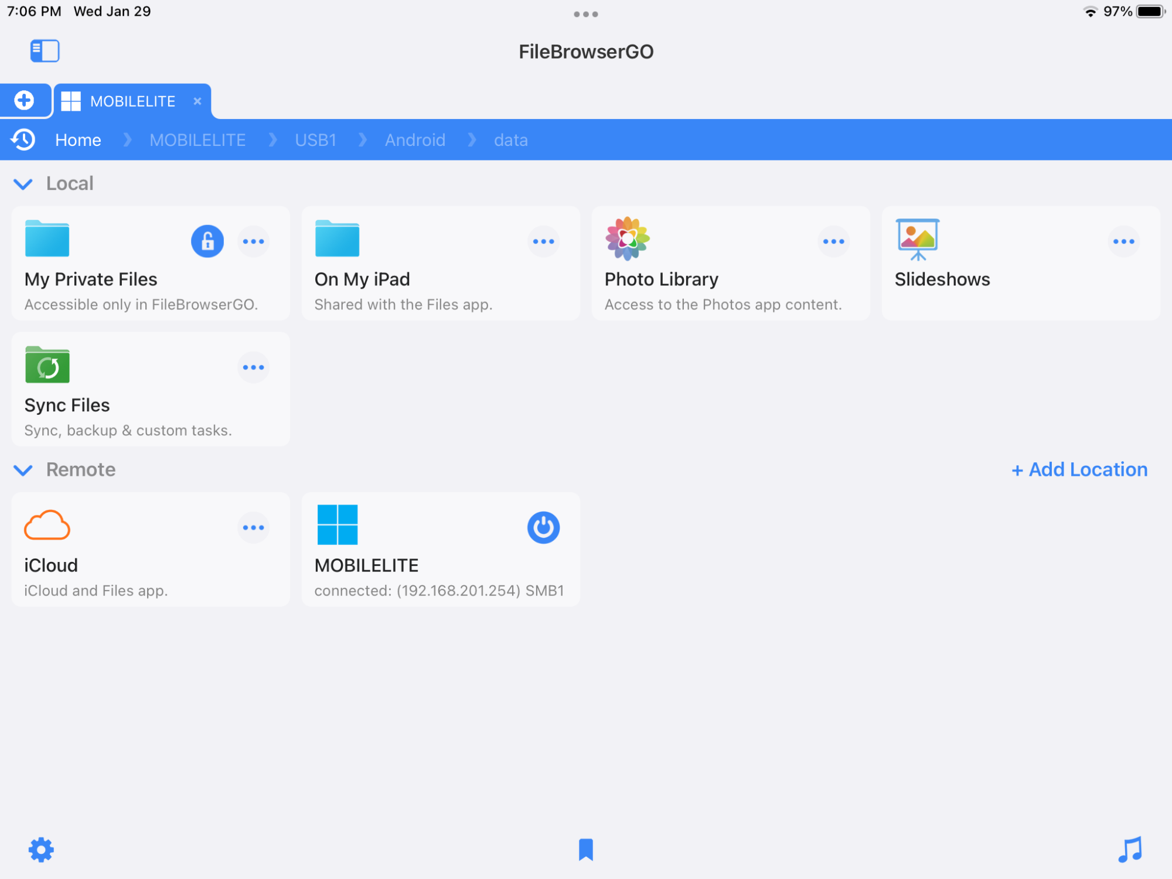Viewport: 1172px width, 879px height.
Task: Open the music player icon
Action: (x=1130, y=849)
